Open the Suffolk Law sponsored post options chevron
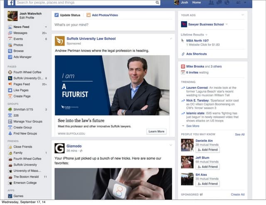 coord(171,39)
